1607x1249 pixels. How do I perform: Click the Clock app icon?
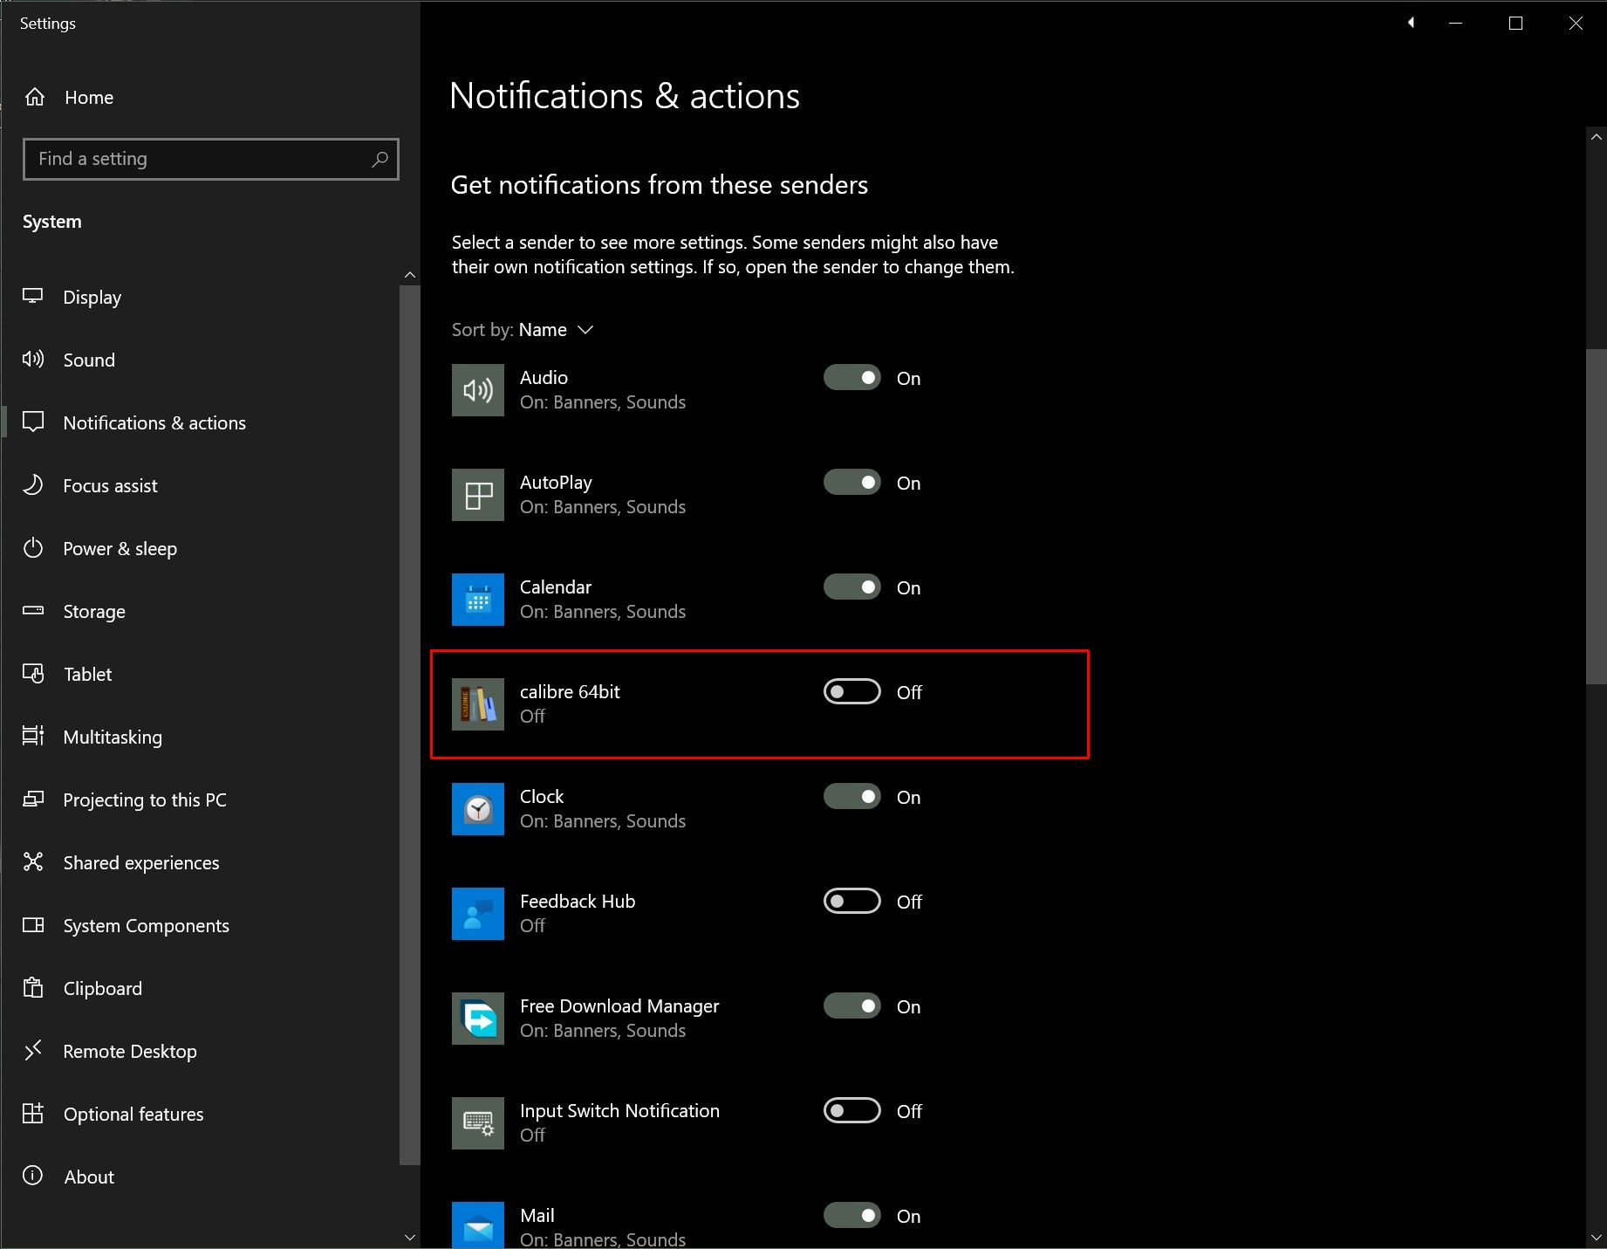(x=477, y=809)
